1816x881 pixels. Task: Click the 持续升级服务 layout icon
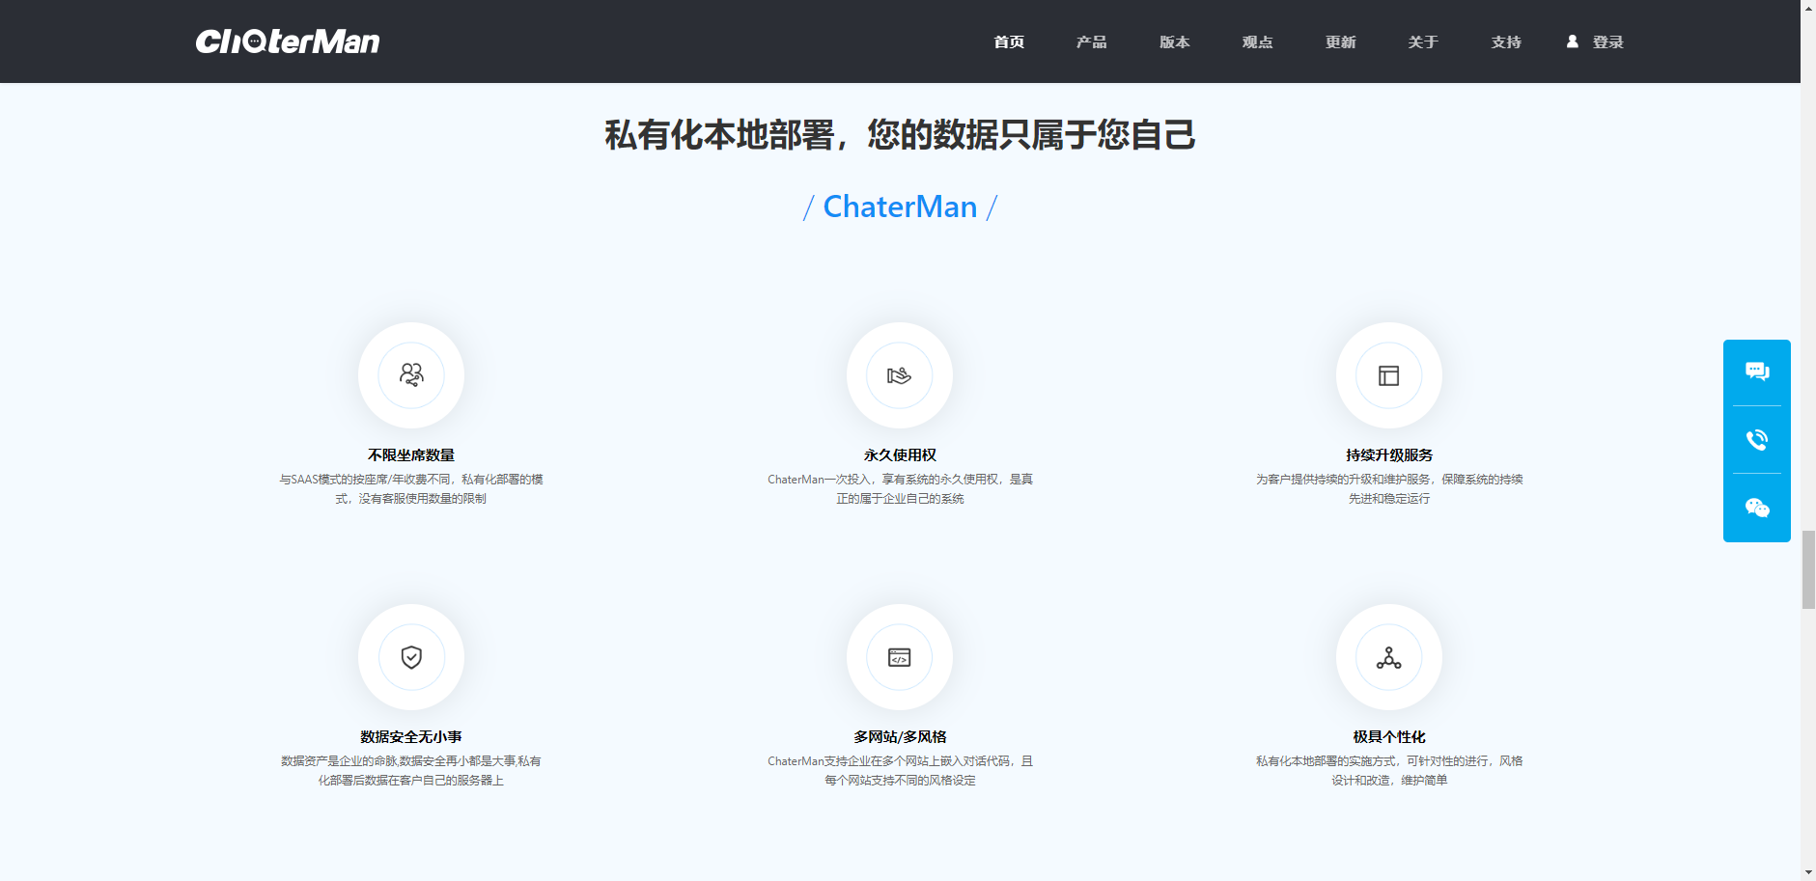pyautogui.click(x=1389, y=374)
